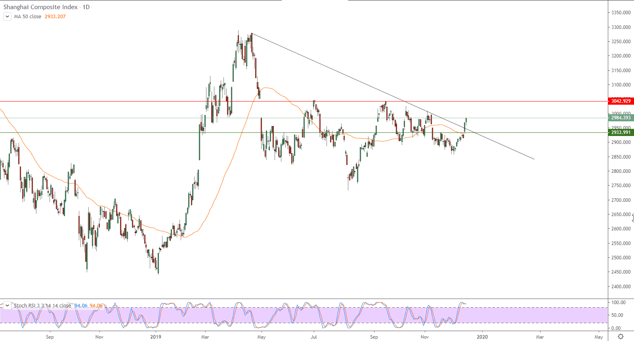The width and height of the screenshot is (634, 341).
Task: Click the 2850.000 price axis tick
Action: 621,157
